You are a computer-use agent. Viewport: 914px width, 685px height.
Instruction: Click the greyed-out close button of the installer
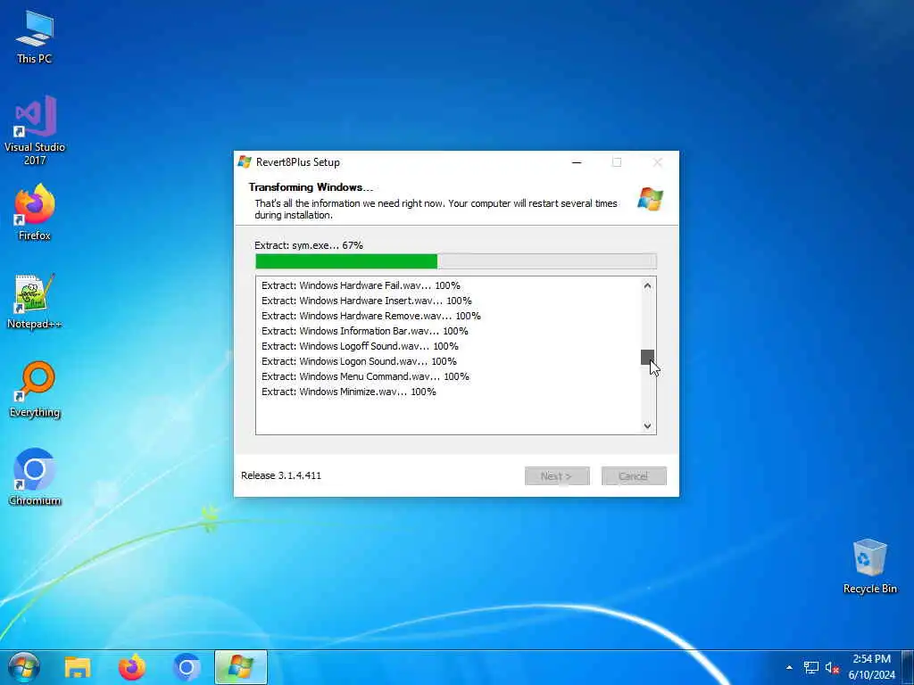point(657,162)
